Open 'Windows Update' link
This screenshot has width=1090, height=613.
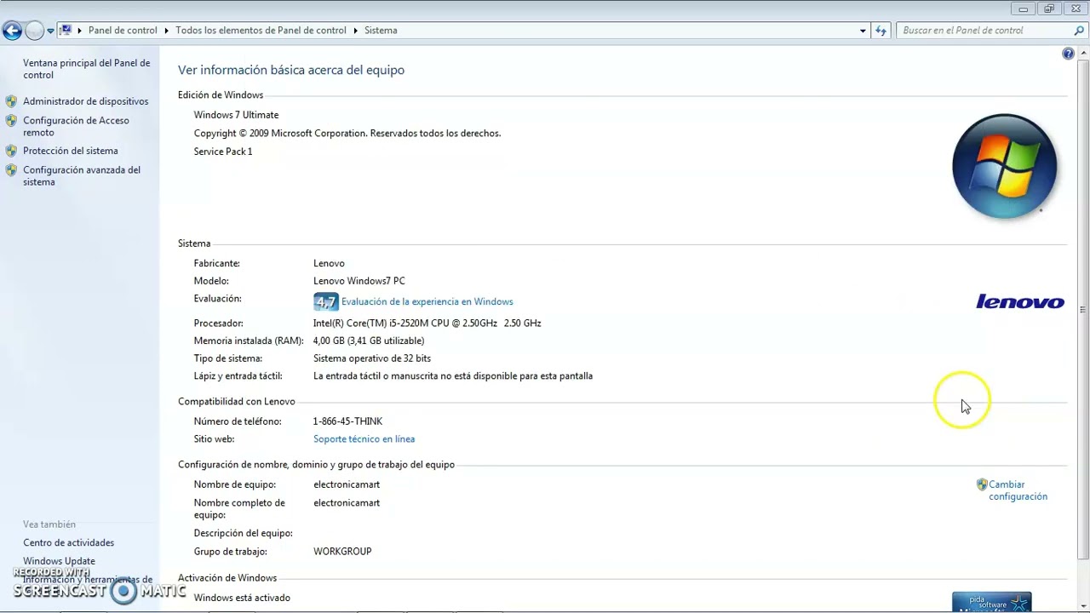(x=59, y=561)
